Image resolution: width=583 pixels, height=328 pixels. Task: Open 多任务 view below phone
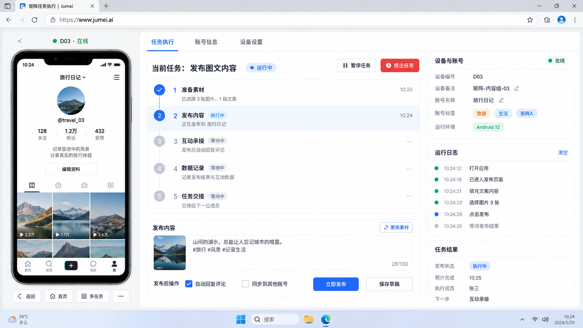tap(92, 296)
